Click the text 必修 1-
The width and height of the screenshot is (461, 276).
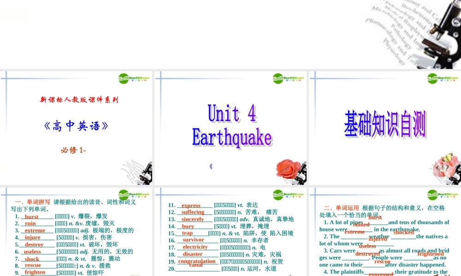coord(73,150)
